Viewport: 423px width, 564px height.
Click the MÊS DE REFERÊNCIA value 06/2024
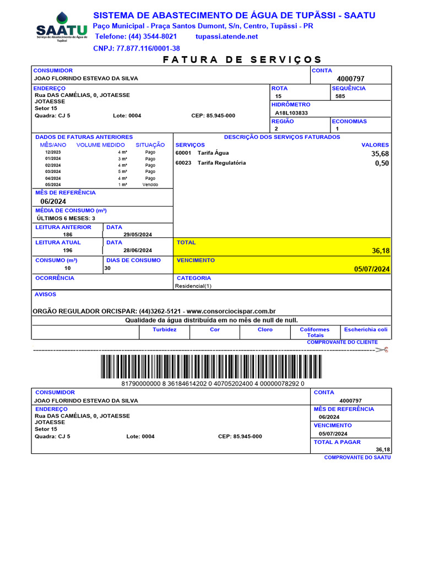53,202
